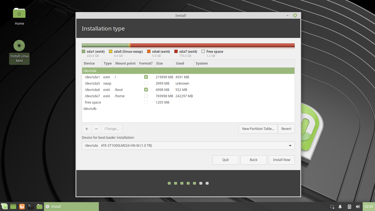This screenshot has height=211, width=375.
Task: Toggle Format checkbox for /dev/sda6 /boot
Action: coord(146,90)
